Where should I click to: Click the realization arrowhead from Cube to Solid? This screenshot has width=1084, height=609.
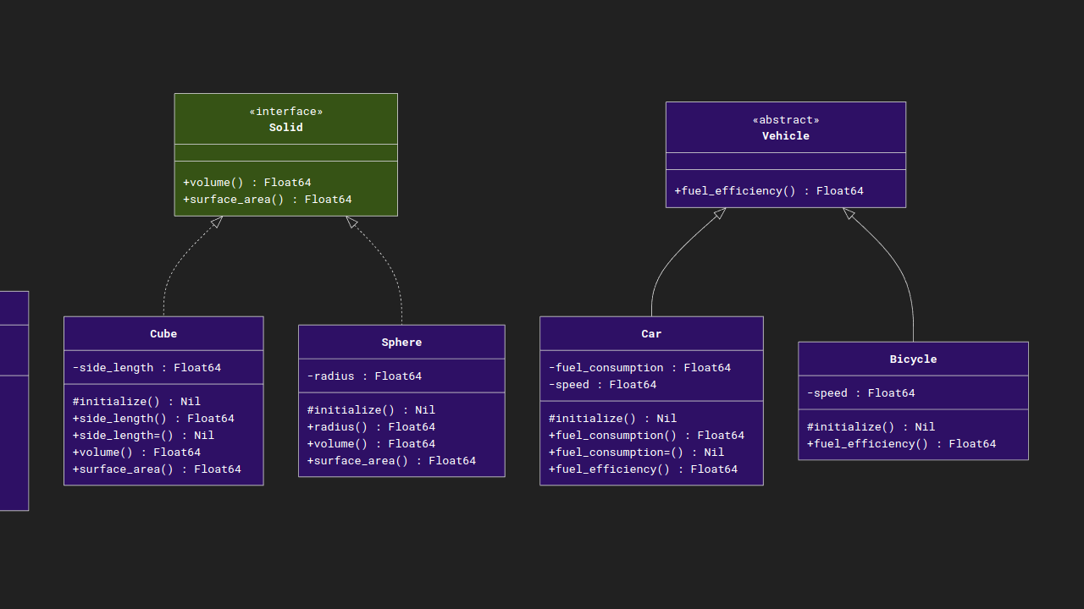217,222
